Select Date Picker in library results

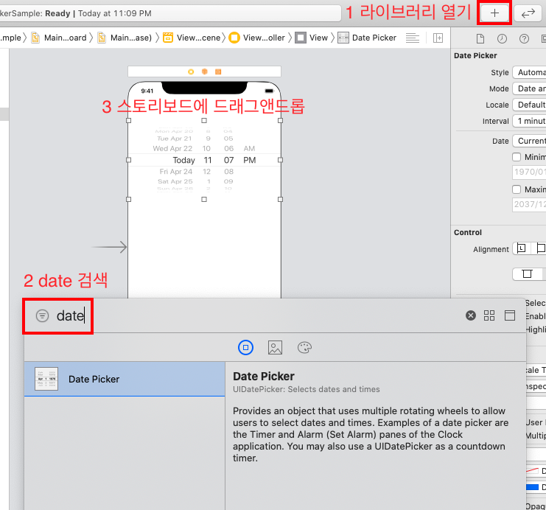125,379
